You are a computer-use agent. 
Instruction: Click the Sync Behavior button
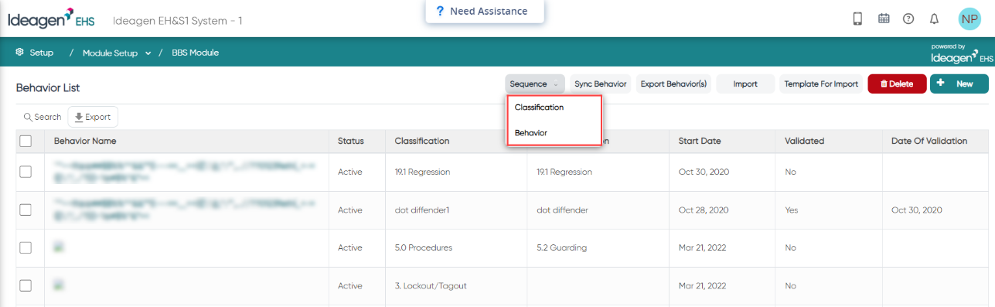tap(601, 84)
